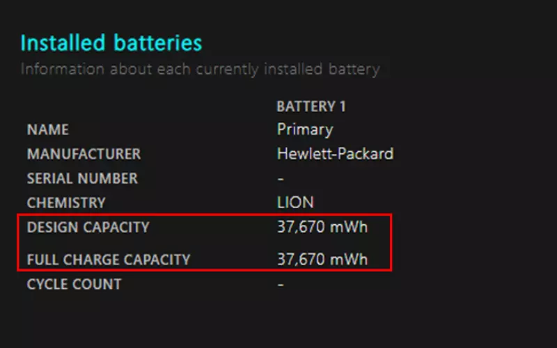The width and height of the screenshot is (557, 348).
Task: Select the Primary battery name value
Action: (305, 129)
